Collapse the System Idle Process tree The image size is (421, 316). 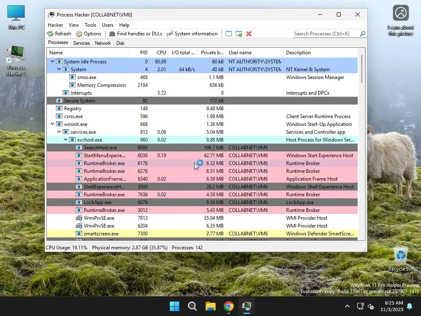point(52,61)
